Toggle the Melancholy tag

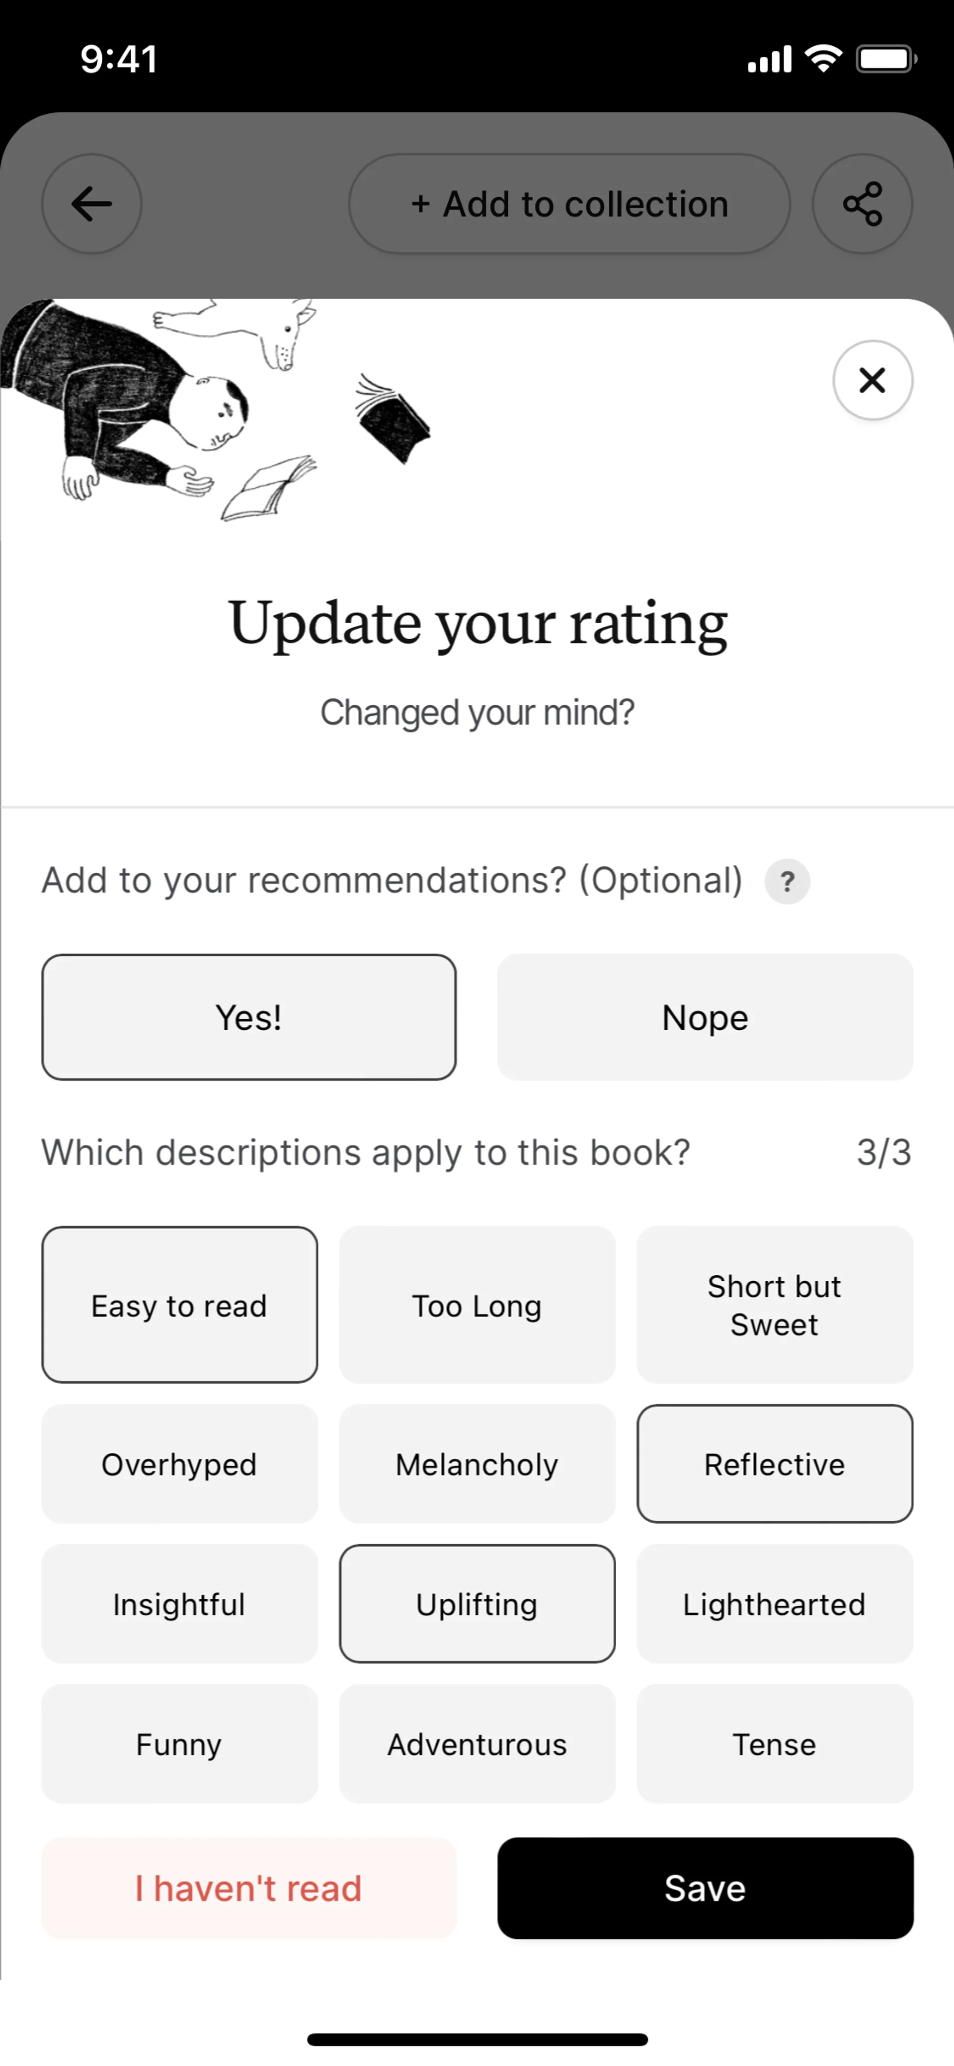tap(477, 1464)
